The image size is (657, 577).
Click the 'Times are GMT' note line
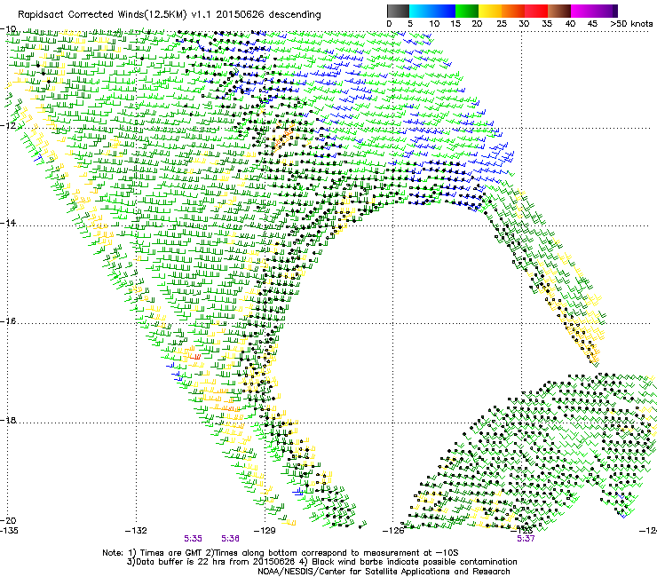pos(281,553)
